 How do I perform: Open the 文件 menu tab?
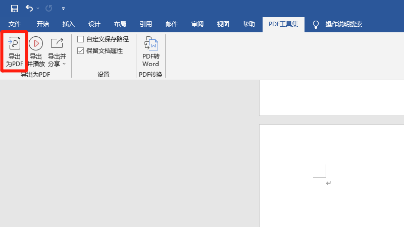point(15,24)
